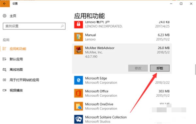Select the 应用和功能 list icon
Image resolution: width=196 pixels, height=124 pixels.
[x=4, y=49]
